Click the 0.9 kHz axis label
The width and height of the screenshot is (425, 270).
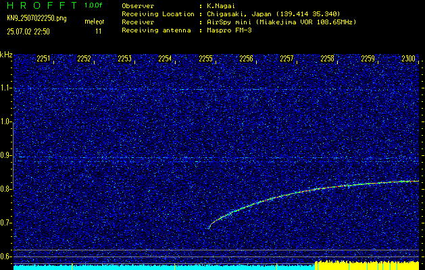coord(5,155)
